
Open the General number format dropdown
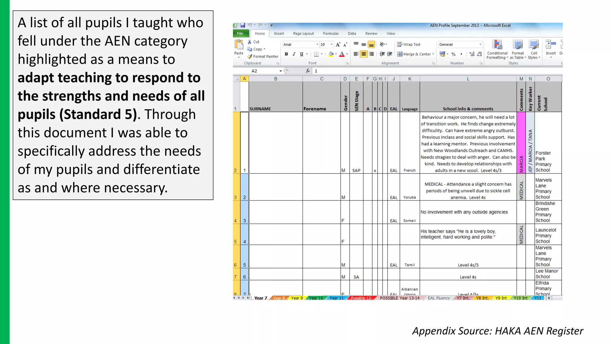[x=480, y=44]
